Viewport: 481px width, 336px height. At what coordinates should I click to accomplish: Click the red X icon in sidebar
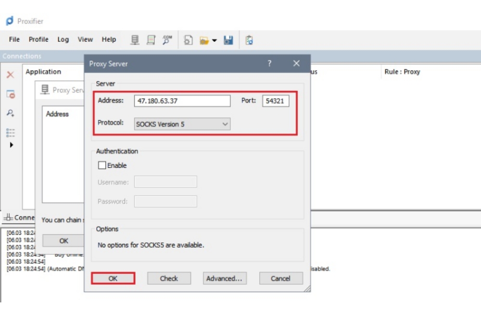(x=11, y=75)
